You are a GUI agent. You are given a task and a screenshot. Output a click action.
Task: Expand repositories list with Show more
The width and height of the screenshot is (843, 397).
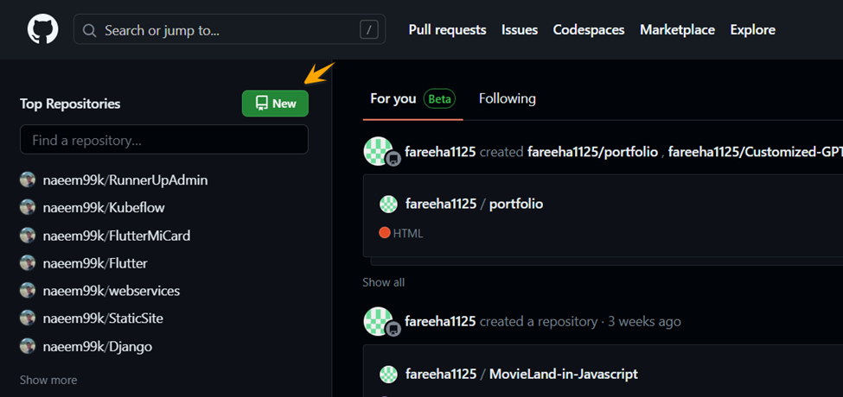click(x=48, y=380)
